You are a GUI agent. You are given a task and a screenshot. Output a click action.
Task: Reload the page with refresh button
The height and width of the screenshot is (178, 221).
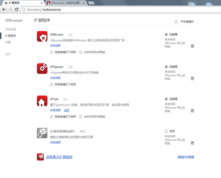click(17, 10)
